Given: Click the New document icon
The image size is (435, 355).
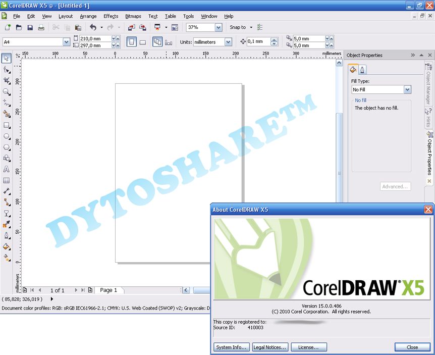Looking at the screenshot, I should [8, 27].
